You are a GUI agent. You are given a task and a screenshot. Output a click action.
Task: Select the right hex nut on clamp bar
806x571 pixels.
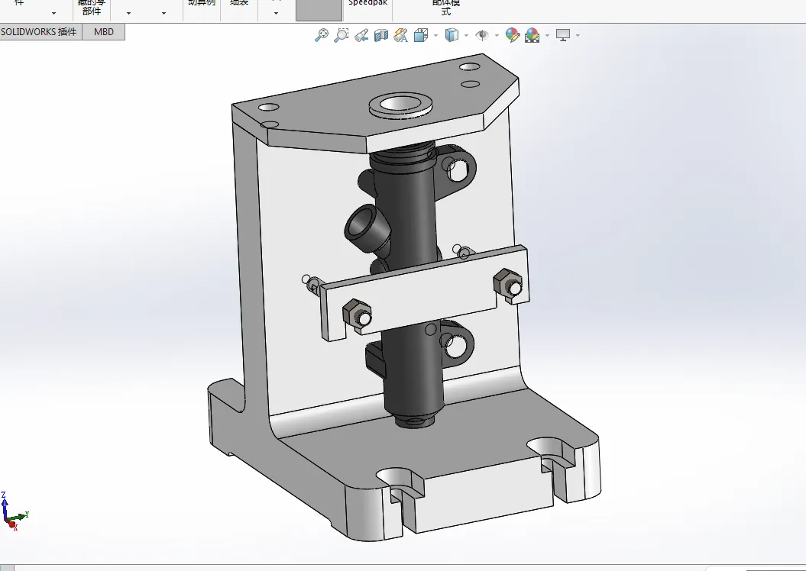508,284
